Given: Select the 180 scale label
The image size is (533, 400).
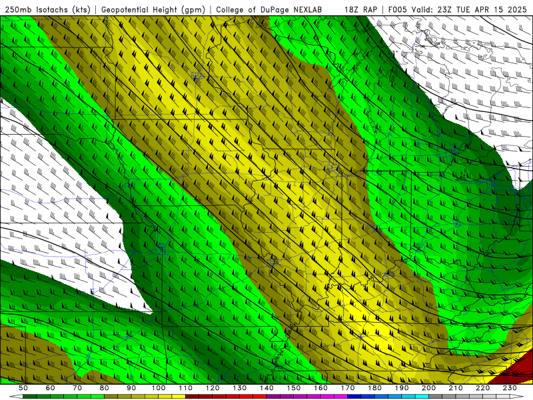Looking at the screenshot, I should click(374, 388).
